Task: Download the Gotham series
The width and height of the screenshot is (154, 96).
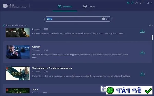Action: [x=142, y=52]
